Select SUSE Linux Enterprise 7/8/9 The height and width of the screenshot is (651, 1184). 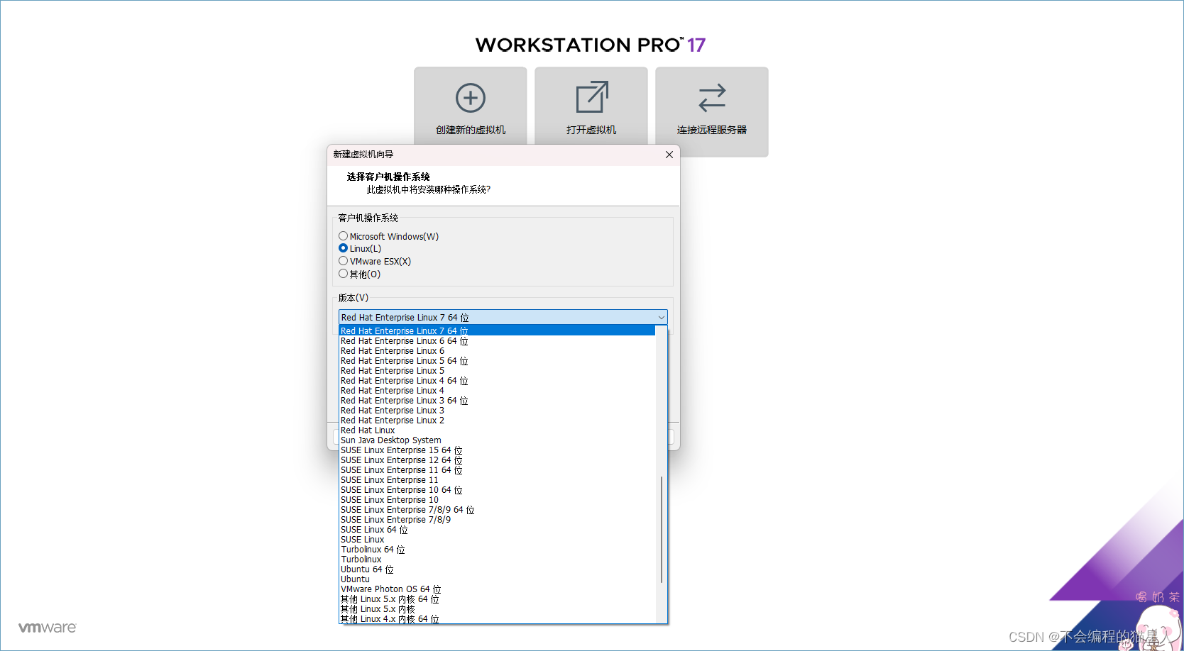pos(497,520)
